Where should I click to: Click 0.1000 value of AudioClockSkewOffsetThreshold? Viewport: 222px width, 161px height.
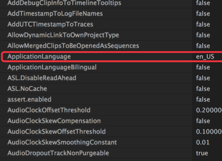209,132
